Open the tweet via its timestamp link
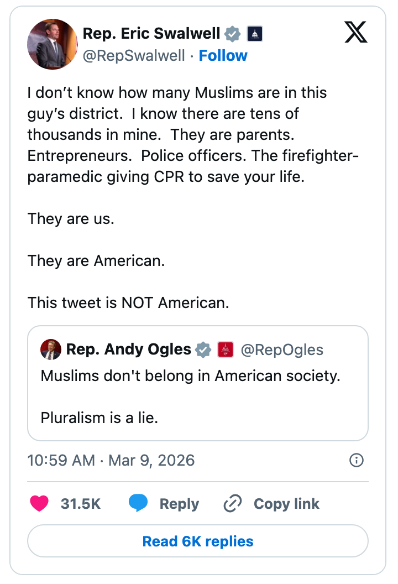 tap(111, 460)
